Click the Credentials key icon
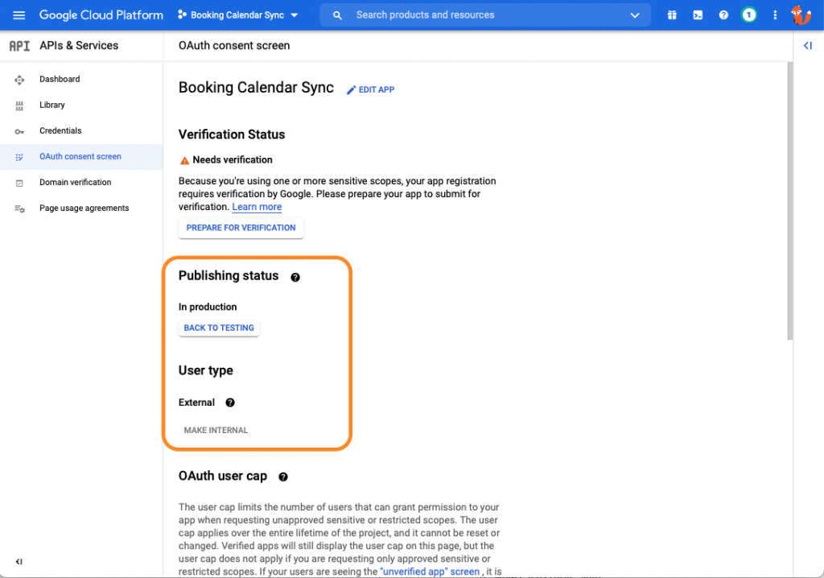The image size is (824, 578). point(19,131)
